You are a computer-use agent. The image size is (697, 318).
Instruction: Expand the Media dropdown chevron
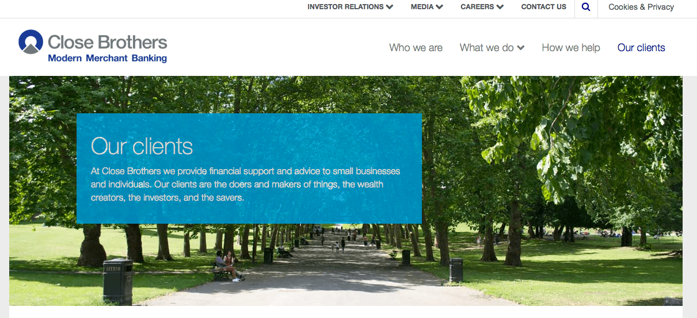tap(440, 7)
